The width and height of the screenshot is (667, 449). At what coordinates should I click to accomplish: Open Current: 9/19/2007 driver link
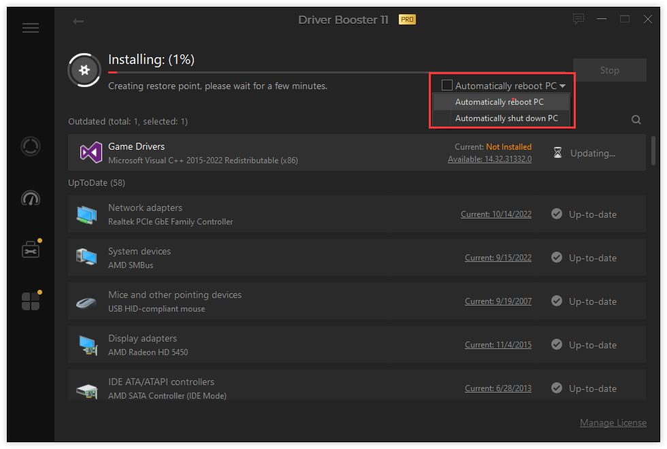point(498,301)
